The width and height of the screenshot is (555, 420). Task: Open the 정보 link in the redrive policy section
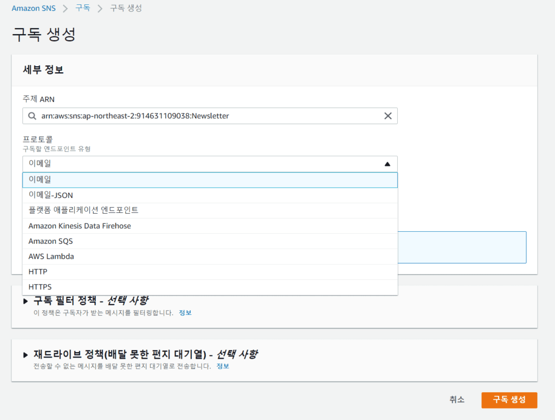223,366
